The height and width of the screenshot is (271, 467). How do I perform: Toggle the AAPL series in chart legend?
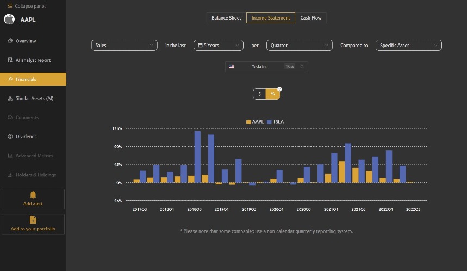tap(254, 122)
